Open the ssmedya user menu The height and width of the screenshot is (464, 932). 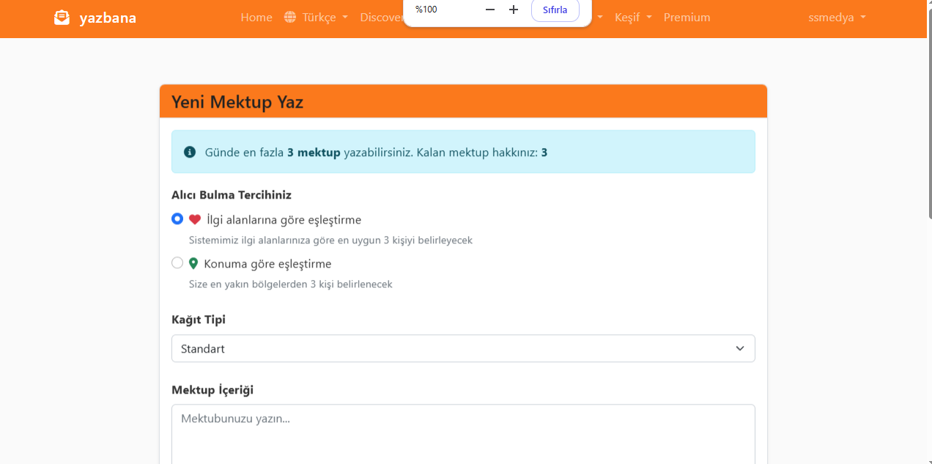coord(837,18)
